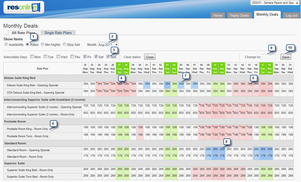The width and height of the screenshot is (301, 182).
Task: Choose the Min Nights option
Action: [43, 44]
